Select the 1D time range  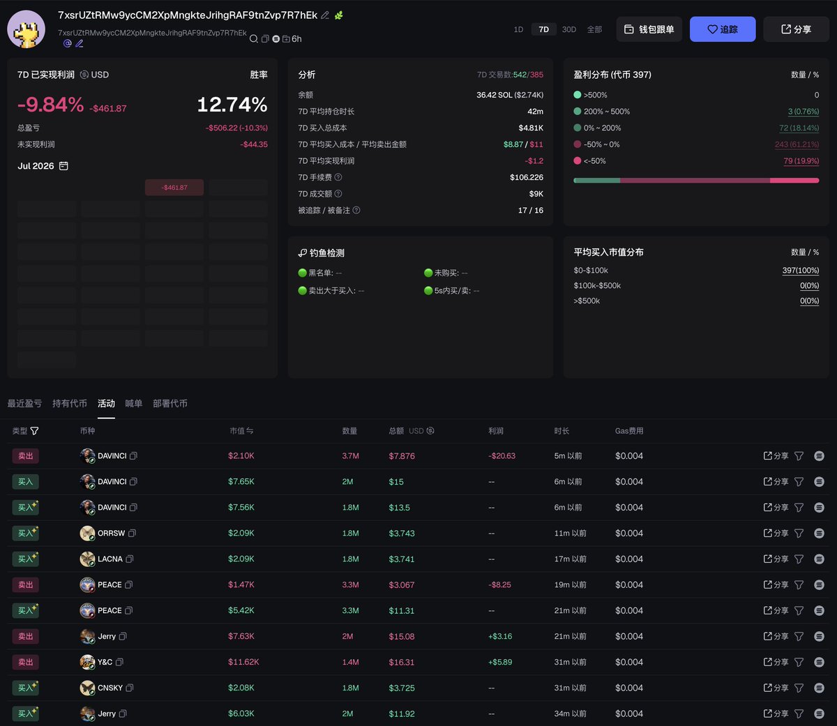pos(518,29)
